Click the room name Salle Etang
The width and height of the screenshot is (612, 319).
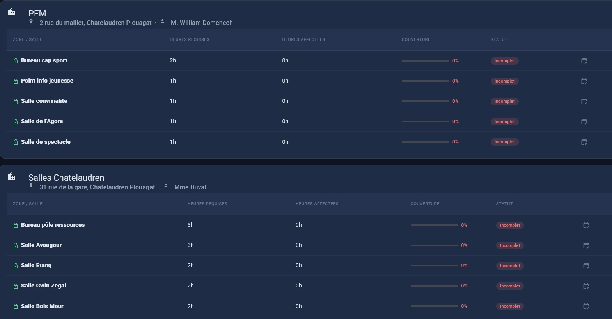[x=36, y=265]
